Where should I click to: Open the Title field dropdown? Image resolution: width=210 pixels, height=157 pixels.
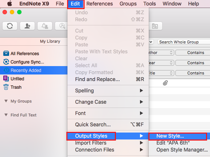[x=161, y=73]
